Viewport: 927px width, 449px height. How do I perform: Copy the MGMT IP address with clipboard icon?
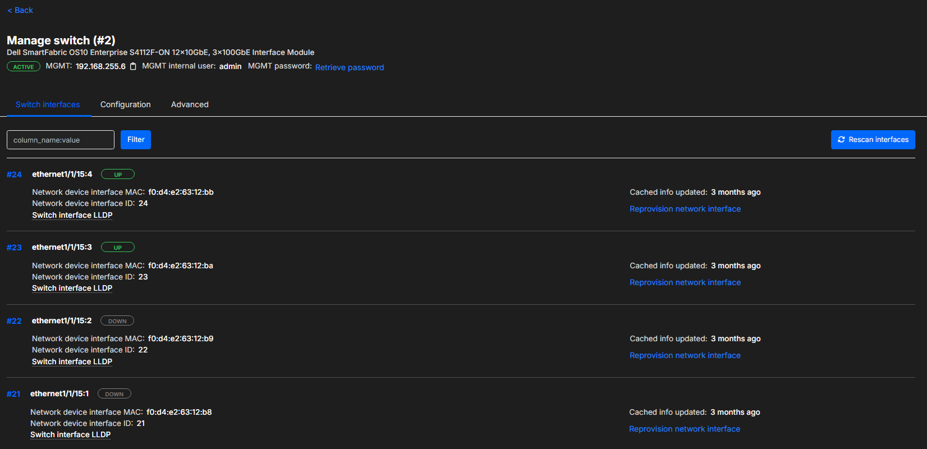click(133, 66)
